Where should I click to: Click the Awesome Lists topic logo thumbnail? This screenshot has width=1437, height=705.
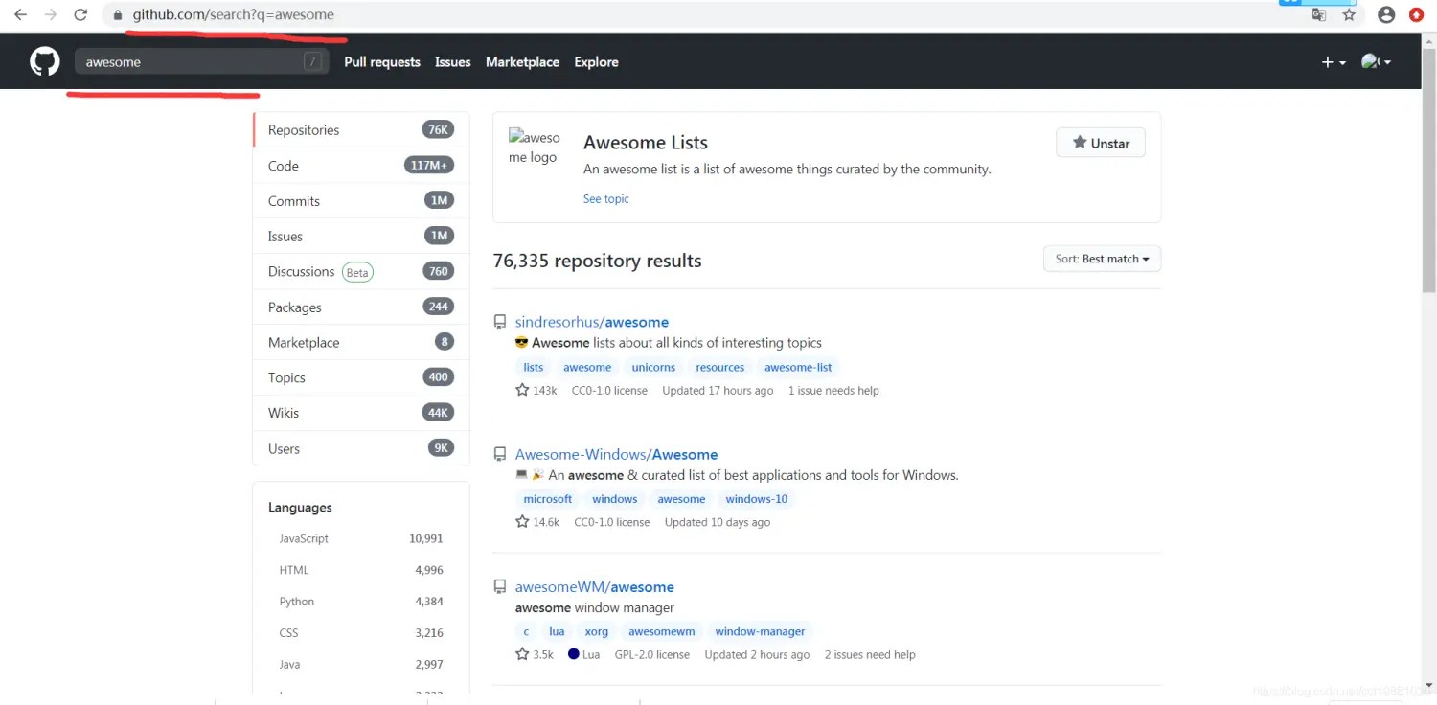tap(534, 147)
